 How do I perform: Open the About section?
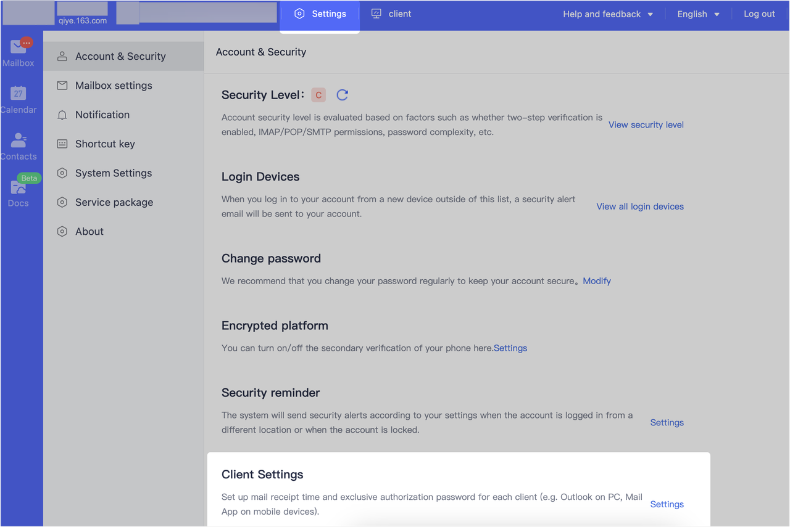click(x=89, y=231)
